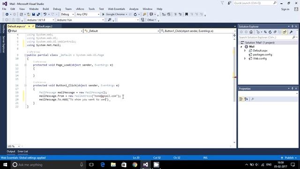
Task: Click the Refresh icon in Solution Explorer
Action: (x=270, y=32)
